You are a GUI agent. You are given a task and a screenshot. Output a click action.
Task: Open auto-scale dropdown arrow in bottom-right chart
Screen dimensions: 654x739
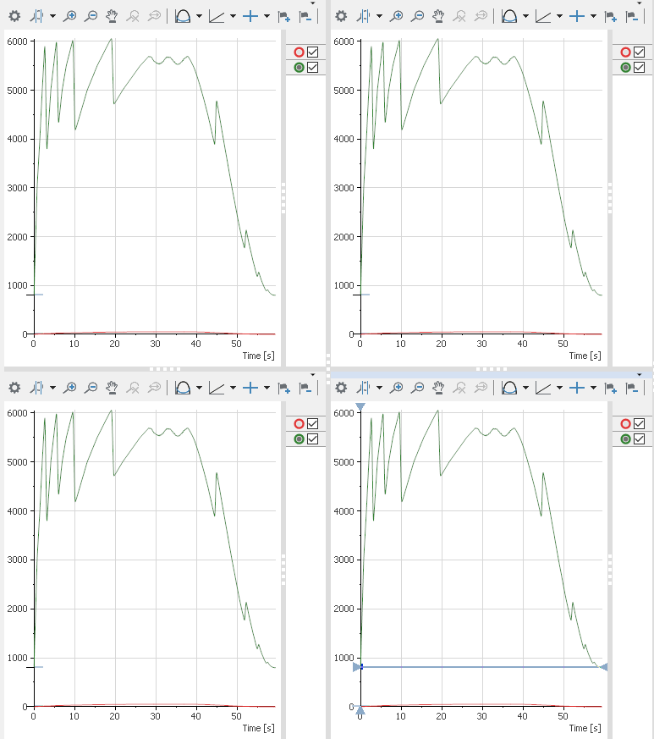(x=379, y=388)
